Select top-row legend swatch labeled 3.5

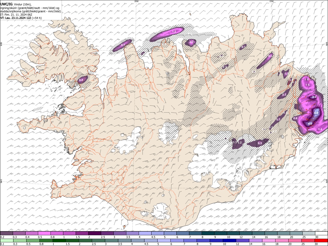click(132, 233)
